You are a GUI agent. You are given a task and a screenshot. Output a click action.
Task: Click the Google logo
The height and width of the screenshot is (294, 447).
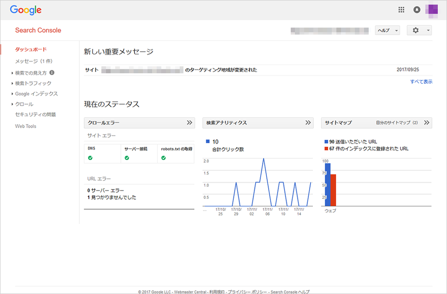point(26,10)
